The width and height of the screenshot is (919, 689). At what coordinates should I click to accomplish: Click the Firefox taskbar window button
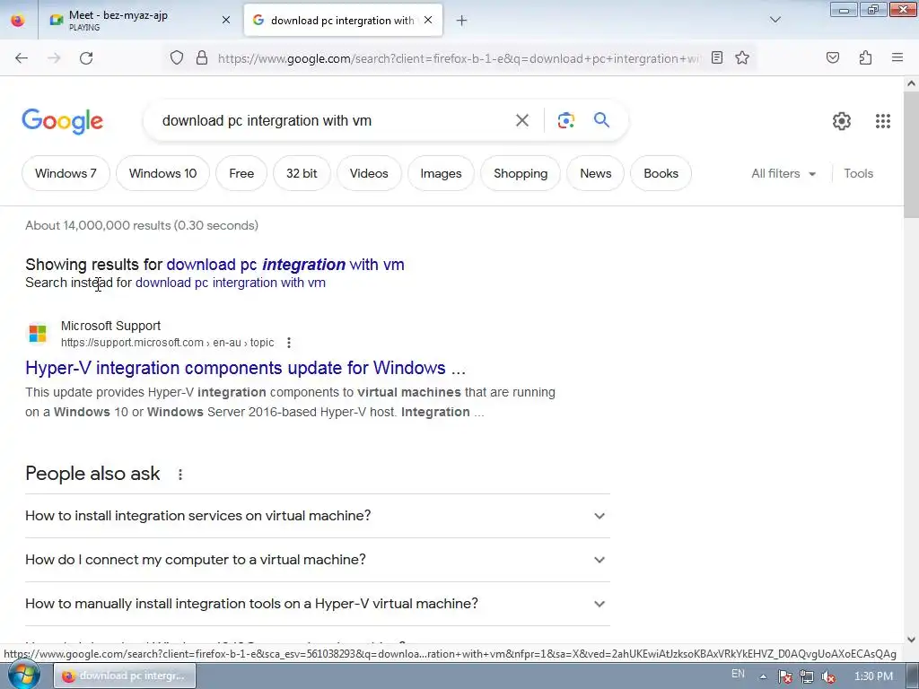125,676
